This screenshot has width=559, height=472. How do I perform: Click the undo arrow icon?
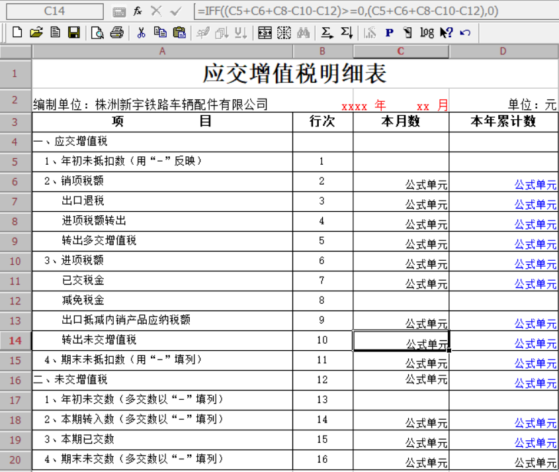pyautogui.click(x=465, y=33)
